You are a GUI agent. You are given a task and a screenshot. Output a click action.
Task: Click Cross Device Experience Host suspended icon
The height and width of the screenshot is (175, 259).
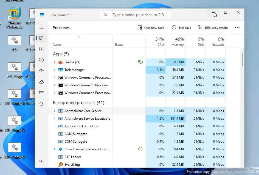140,149
